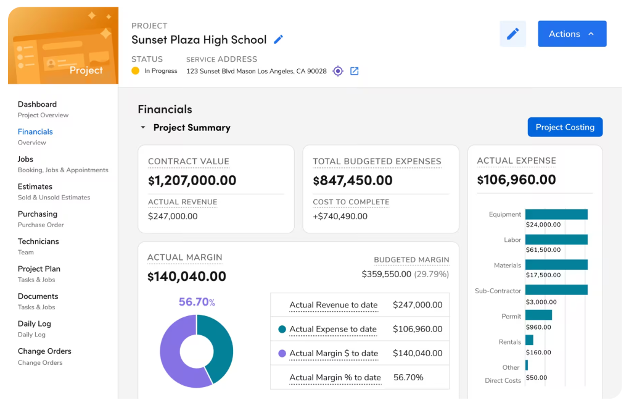Click the Project Costing button
Screen dimensions: 629x405
565,127
